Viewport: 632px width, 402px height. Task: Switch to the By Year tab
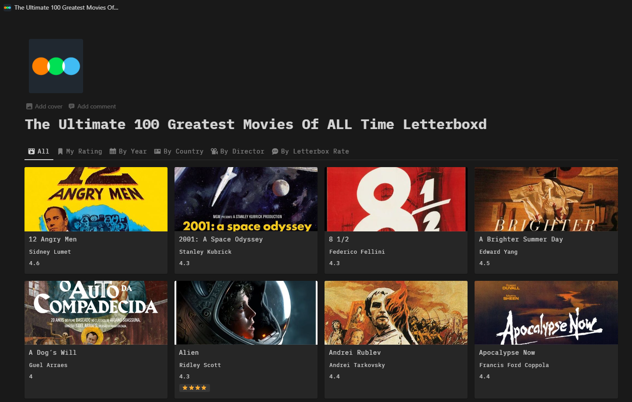[128, 151]
